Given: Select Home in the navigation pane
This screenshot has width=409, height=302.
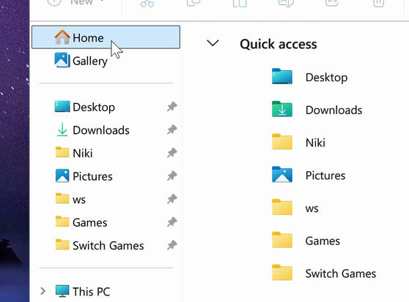Looking at the screenshot, I should point(106,37).
